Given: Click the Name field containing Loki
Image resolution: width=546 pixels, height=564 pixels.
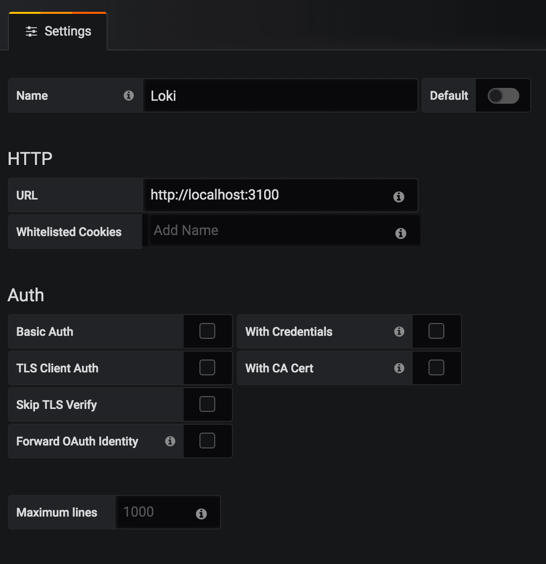Looking at the screenshot, I should 280,96.
